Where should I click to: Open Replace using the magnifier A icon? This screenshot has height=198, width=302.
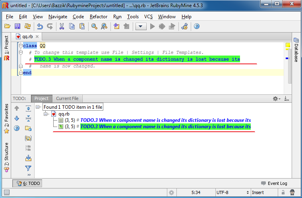(104, 26)
